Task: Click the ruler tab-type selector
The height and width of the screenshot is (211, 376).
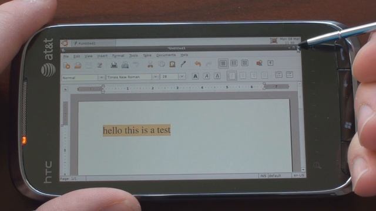Action: 66,90
